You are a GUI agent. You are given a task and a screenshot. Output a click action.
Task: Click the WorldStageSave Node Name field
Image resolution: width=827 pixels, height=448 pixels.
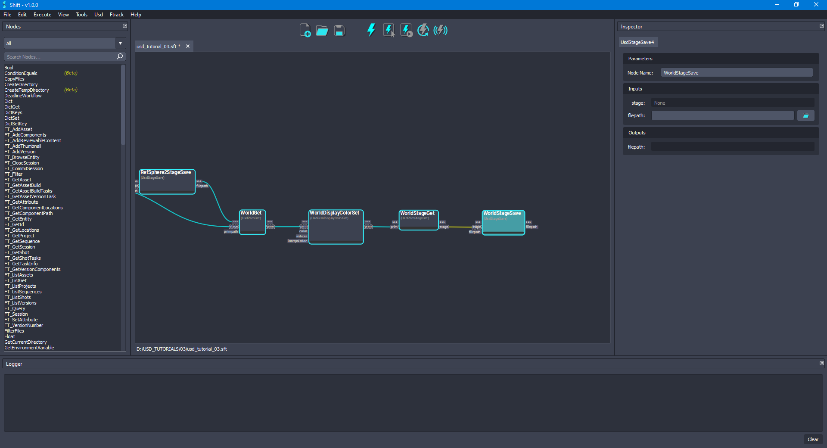736,72
